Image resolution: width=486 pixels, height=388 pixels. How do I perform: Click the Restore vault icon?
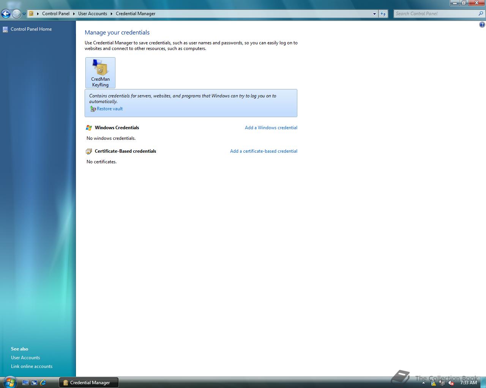tap(93, 109)
